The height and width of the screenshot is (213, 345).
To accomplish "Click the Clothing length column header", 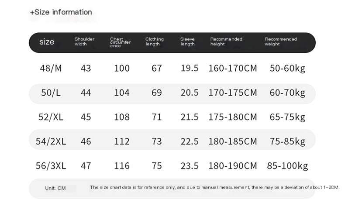I will pyautogui.click(x=155, y=41).
